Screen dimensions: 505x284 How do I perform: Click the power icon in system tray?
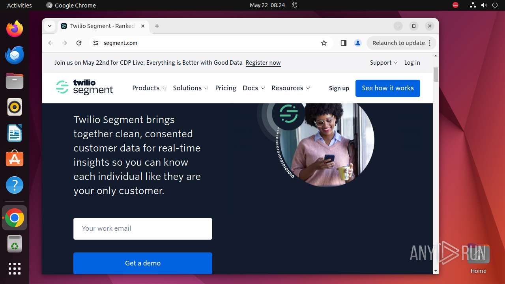click(x=495, y=5)
